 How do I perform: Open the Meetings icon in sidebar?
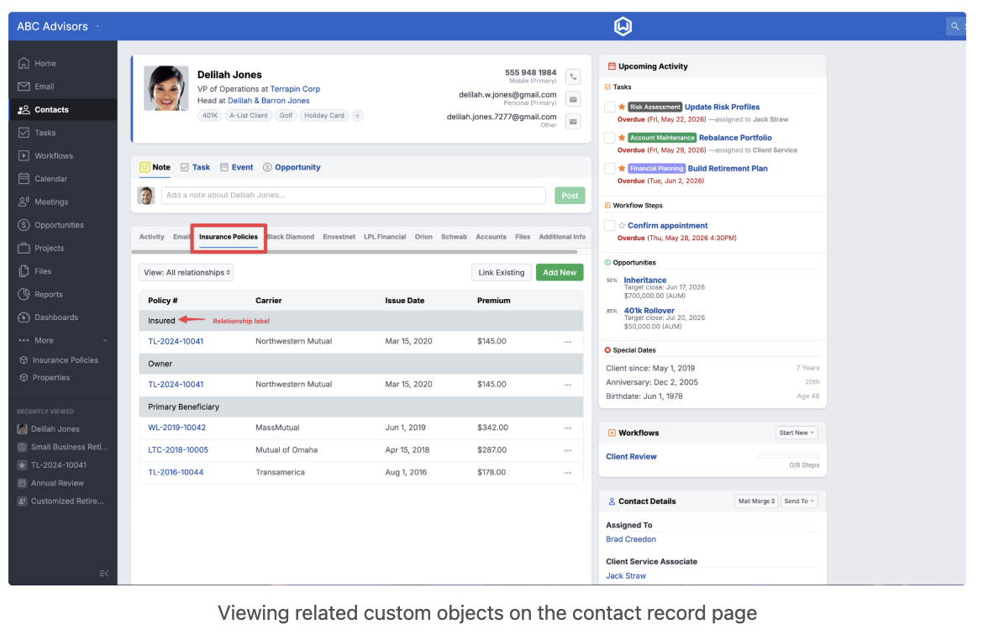24,202
